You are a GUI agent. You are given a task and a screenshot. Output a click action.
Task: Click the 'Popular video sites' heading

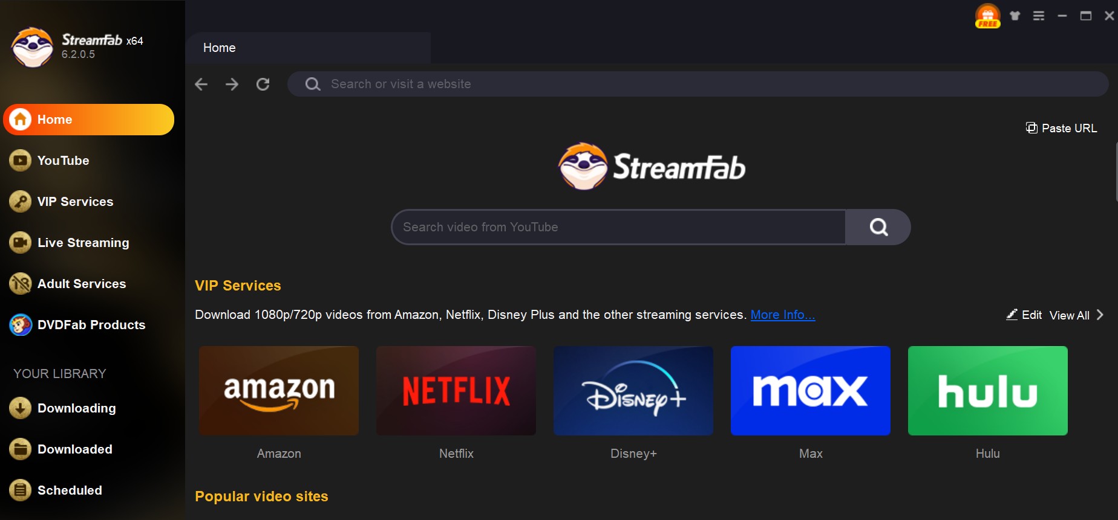point(261,496)
